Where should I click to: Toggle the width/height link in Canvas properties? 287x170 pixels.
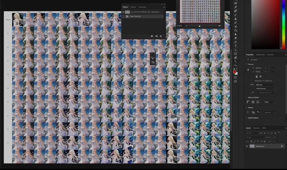coord(248,69)
